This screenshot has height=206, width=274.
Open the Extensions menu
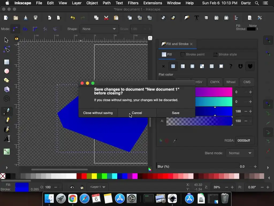pos(153,3)
